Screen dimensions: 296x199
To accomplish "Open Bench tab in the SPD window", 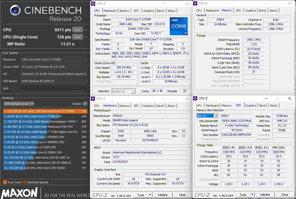I will (263, 106).
